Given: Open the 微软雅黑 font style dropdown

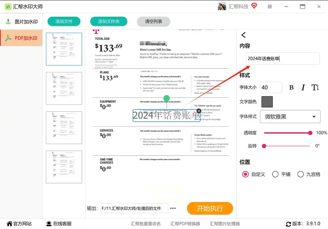Looking at the screenshot, I should 290,116.
